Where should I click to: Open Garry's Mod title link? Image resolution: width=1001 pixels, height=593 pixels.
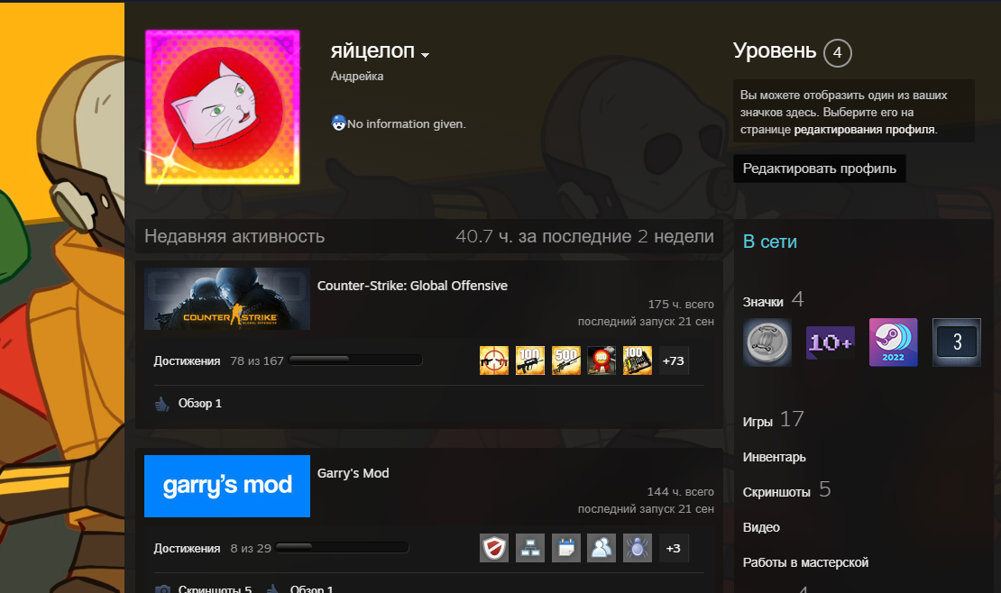coord(353,473)
